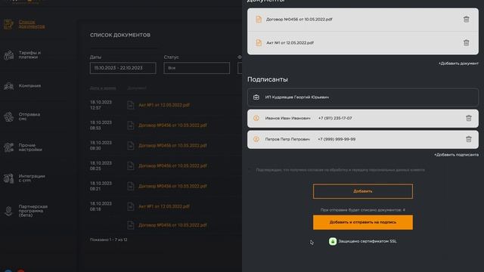Image resolution: width=484 pixels, height=272 pixels.
Task: Navigate to Отправка смс section
Action: click(x=29, y=116)
